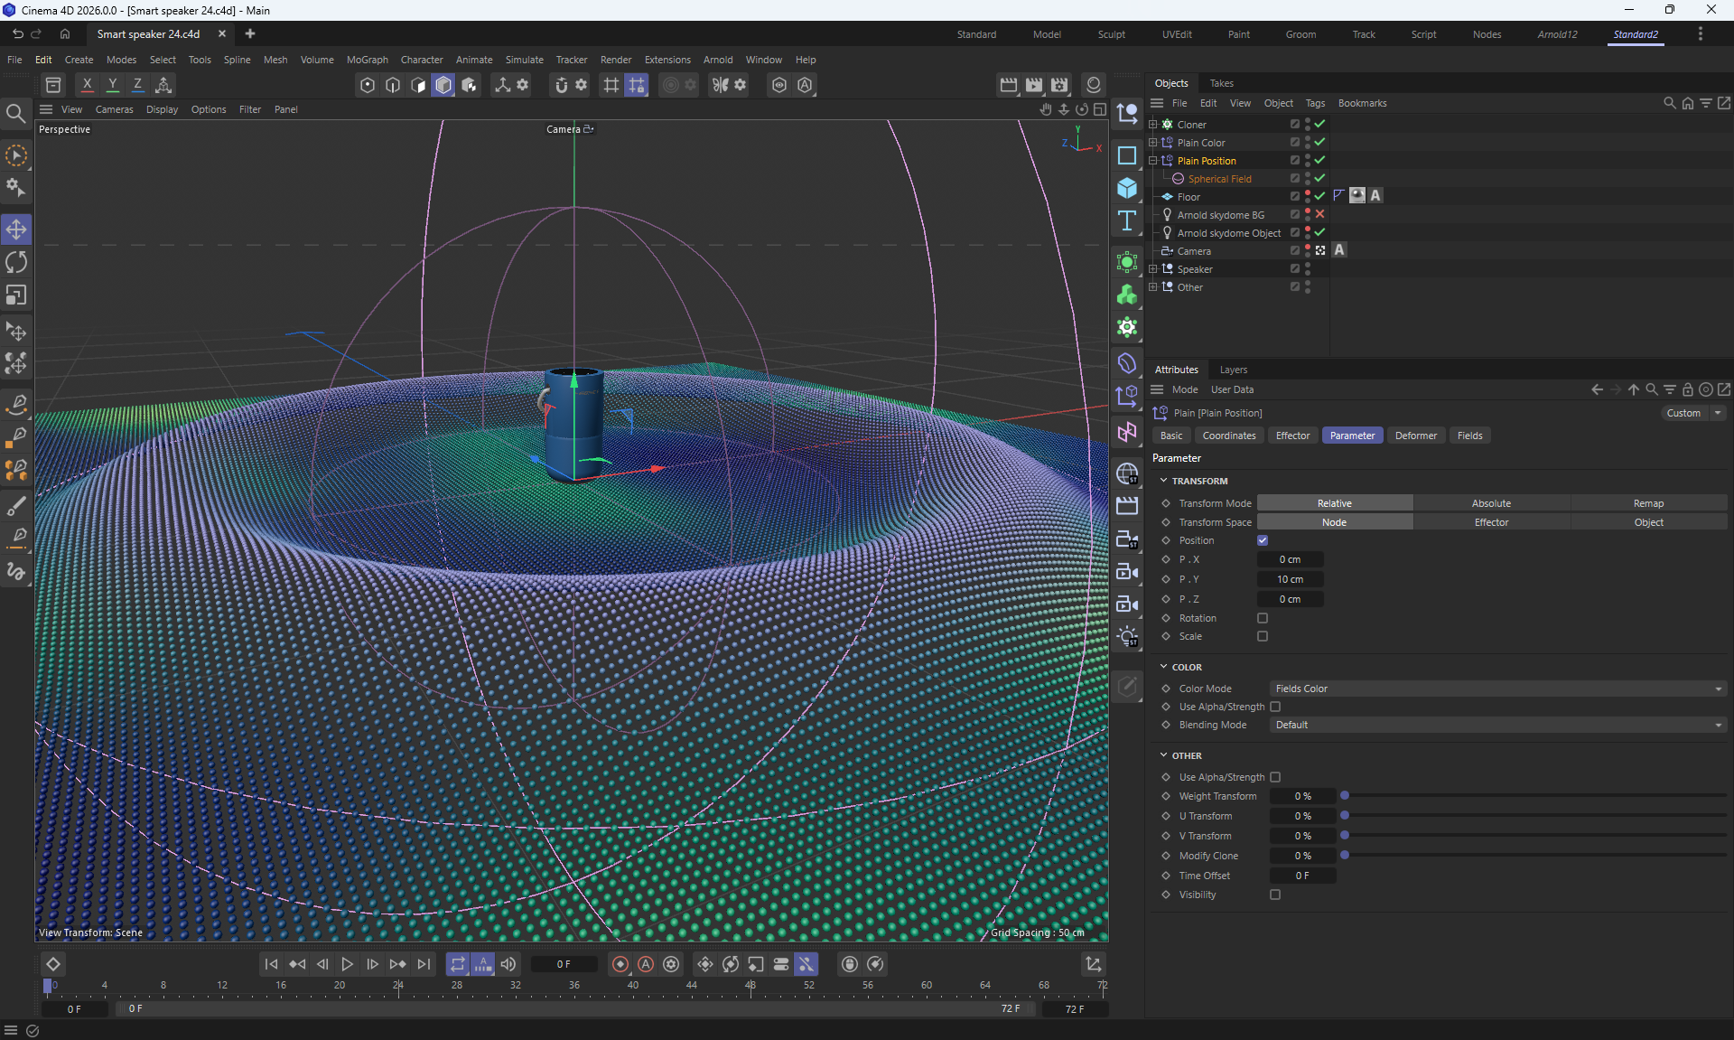Set Transform Mode to Absolute
This screenshot has width=1734, height=1040.
(x=1491, y=503)
